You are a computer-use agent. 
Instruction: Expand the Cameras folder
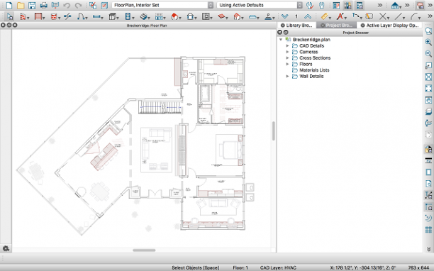point(287,52)
